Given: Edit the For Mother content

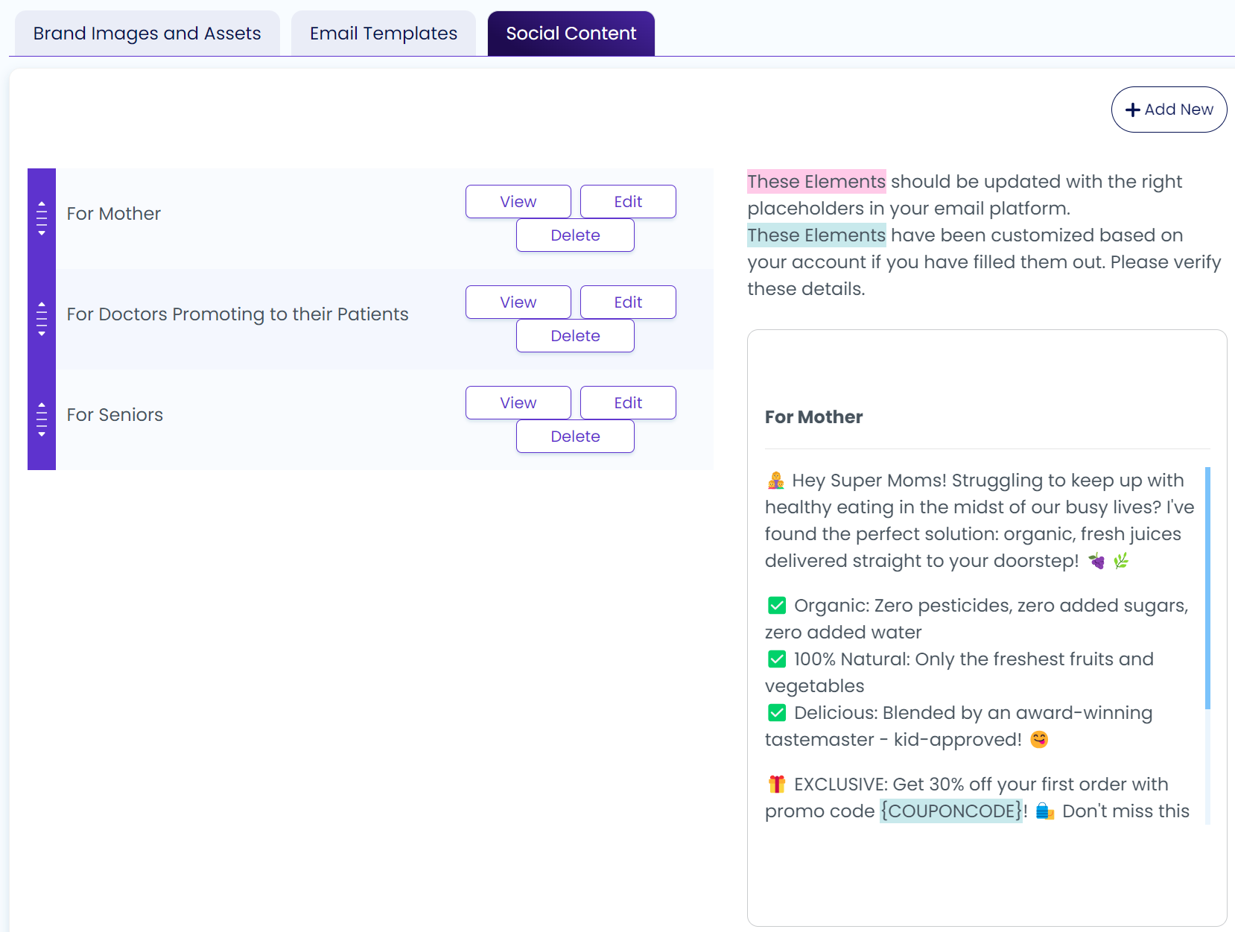Looking at the screenshot, I should click(628, 202).
